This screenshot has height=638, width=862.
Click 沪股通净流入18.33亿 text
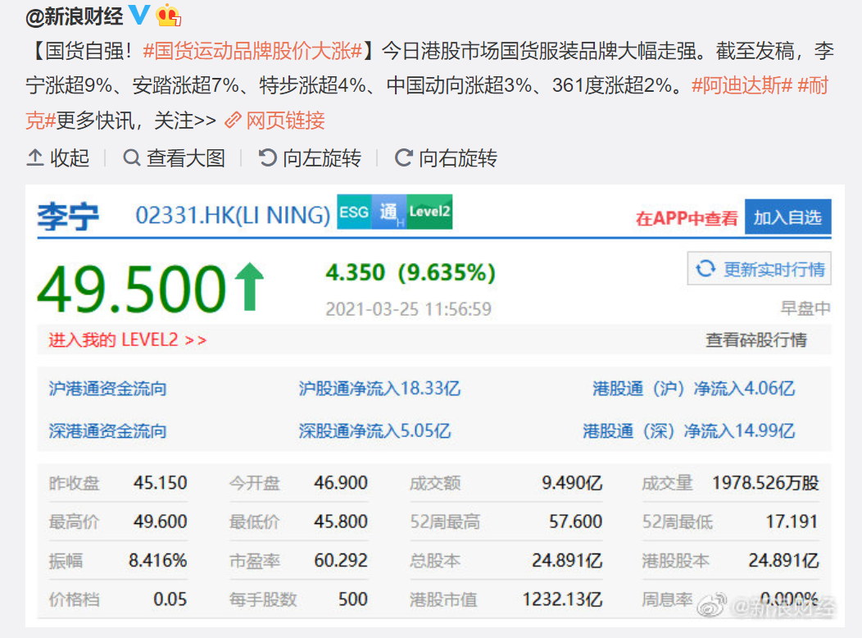click(x=379, y=389)
